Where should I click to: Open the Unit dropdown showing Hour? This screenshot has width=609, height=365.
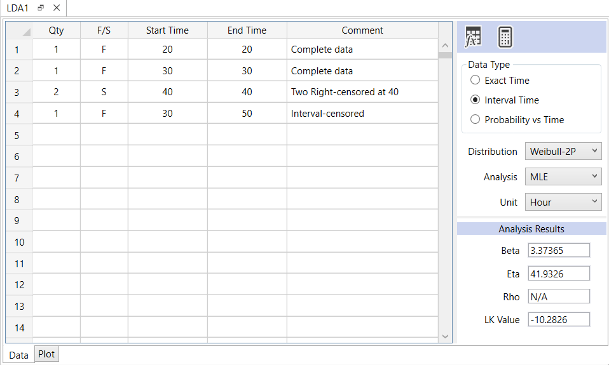pyautogui.click(x=563, y=202)
